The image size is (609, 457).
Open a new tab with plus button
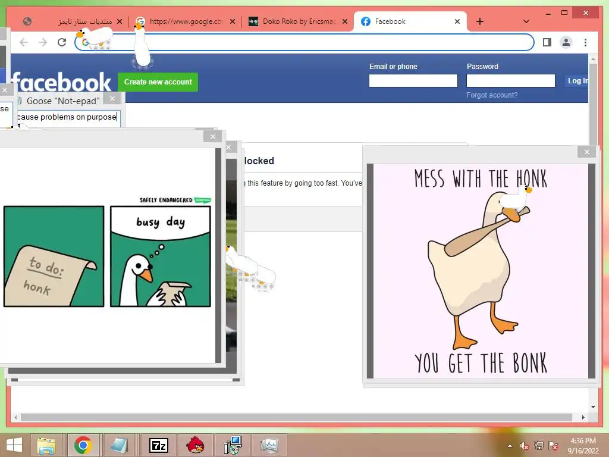point(480,21)
